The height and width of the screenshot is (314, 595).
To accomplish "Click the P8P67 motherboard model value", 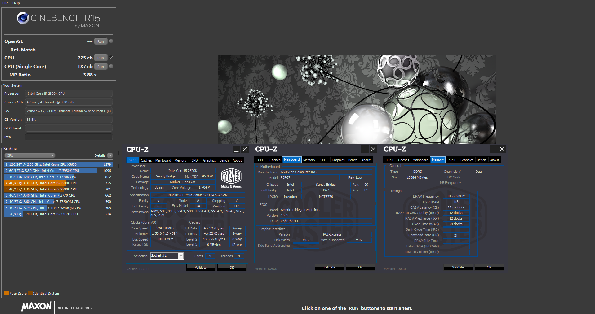I will coord(285,177).
